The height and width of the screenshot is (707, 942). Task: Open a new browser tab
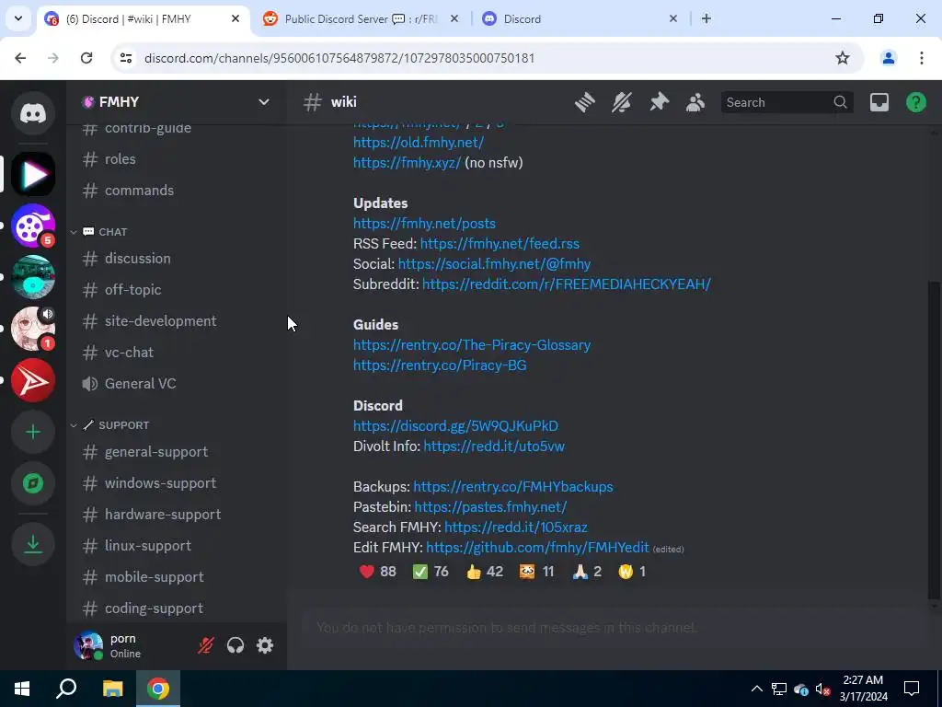point(706,18)
